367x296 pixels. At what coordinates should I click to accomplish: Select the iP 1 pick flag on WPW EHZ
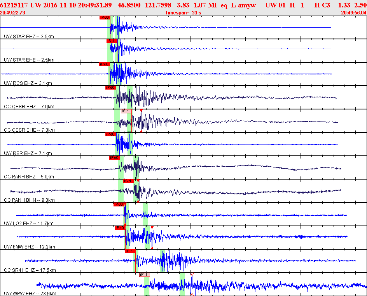point(144,275)
